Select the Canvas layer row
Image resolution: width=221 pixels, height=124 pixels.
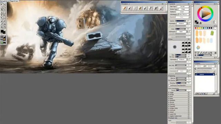coord(205,74)
